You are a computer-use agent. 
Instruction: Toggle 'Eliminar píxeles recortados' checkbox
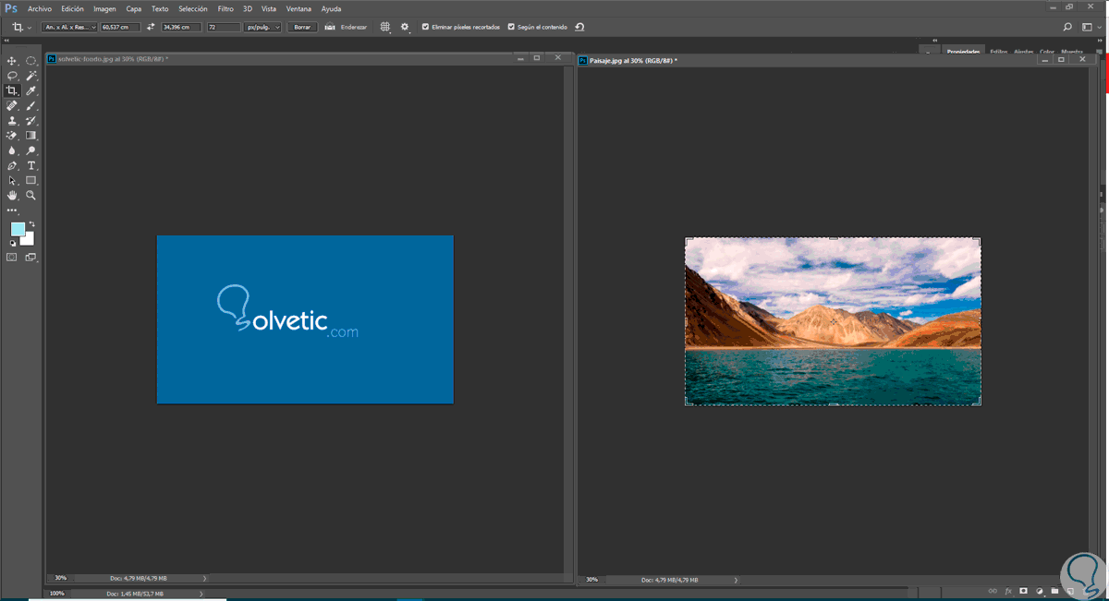tap(425, 27)
